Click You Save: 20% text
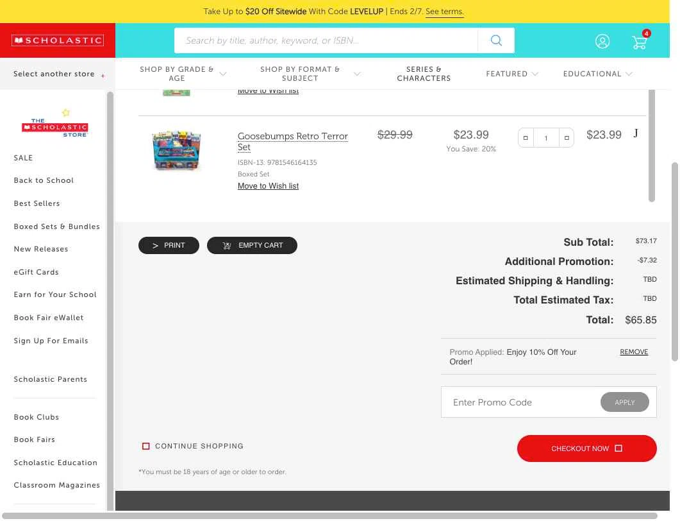Image resolution: width=680 pixels, height=521 pixels. point(471,149)
